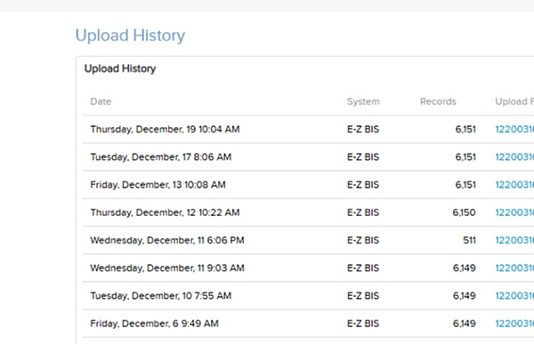The image size is (534, 344).
Task: Click the Upload File column header
Action: pyautogui.click(x=514, y=101)
